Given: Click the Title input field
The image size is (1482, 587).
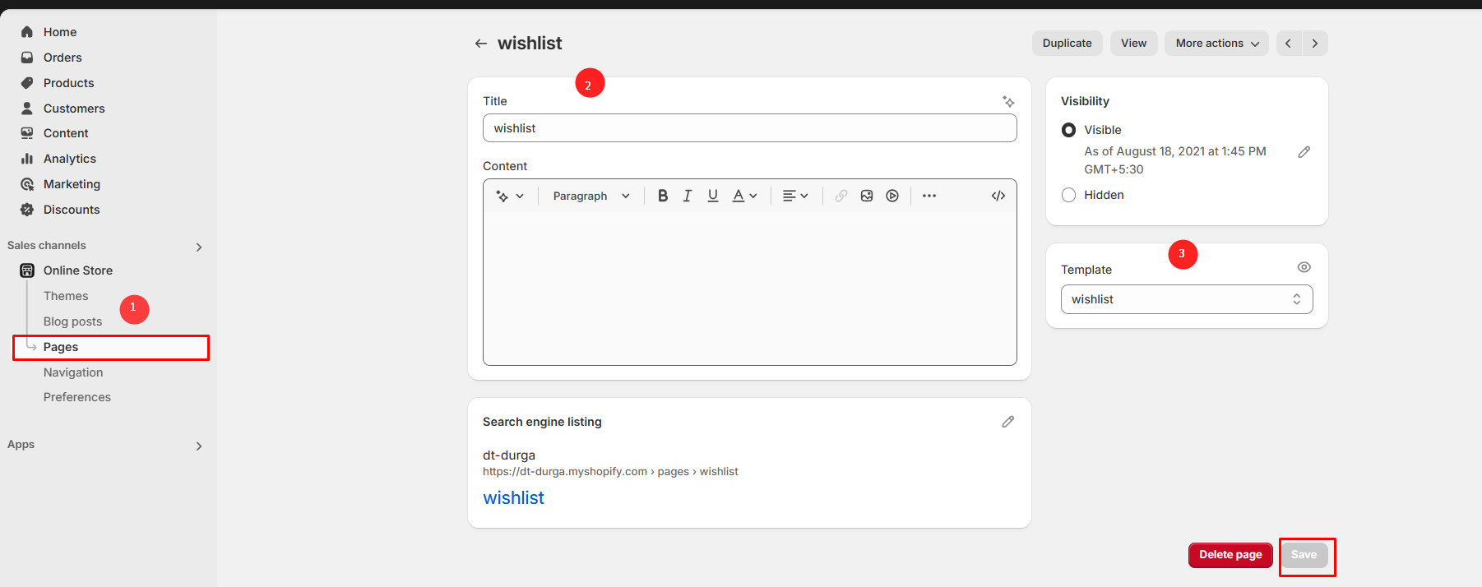Looking at the screenshot, I should tap(749, 128).
